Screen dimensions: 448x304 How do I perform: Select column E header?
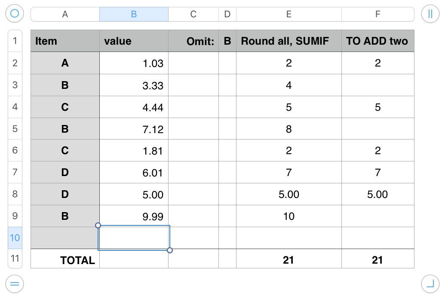click(288, 14)
